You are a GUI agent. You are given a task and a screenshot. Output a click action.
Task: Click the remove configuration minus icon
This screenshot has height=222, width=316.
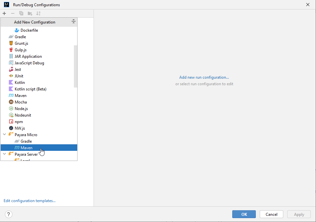tap(12, 13)
